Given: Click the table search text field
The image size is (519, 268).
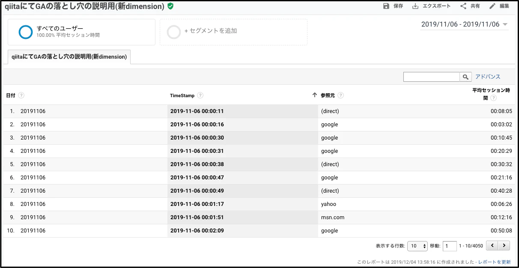Looking at the screenshot, I should [x=432, y=77].
